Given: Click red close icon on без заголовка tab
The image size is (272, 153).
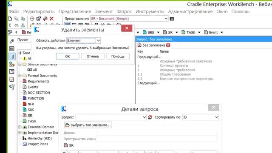Looking at the screenshot, I should tap(168, 45).
